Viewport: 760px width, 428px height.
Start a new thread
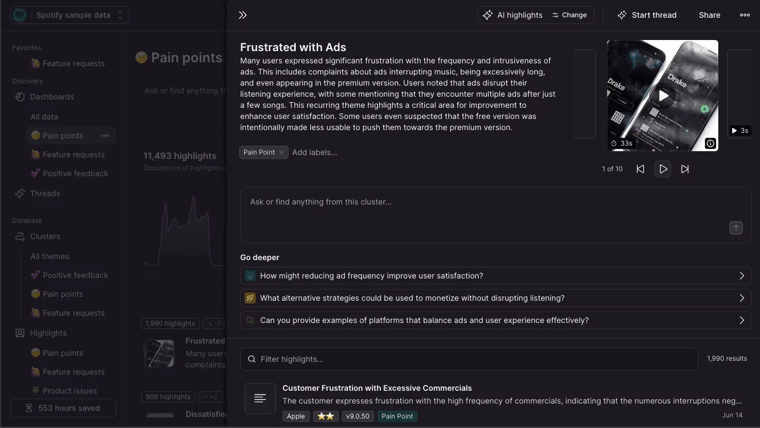click(647, 15)
